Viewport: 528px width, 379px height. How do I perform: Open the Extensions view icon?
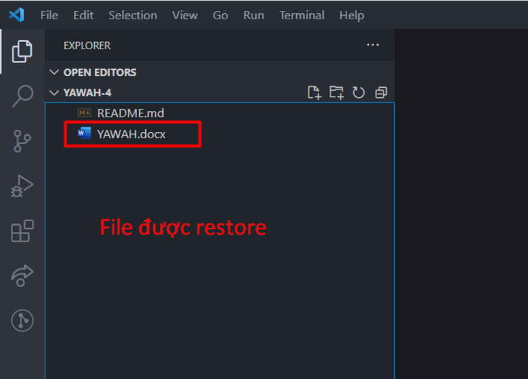(x=22, y=231)
